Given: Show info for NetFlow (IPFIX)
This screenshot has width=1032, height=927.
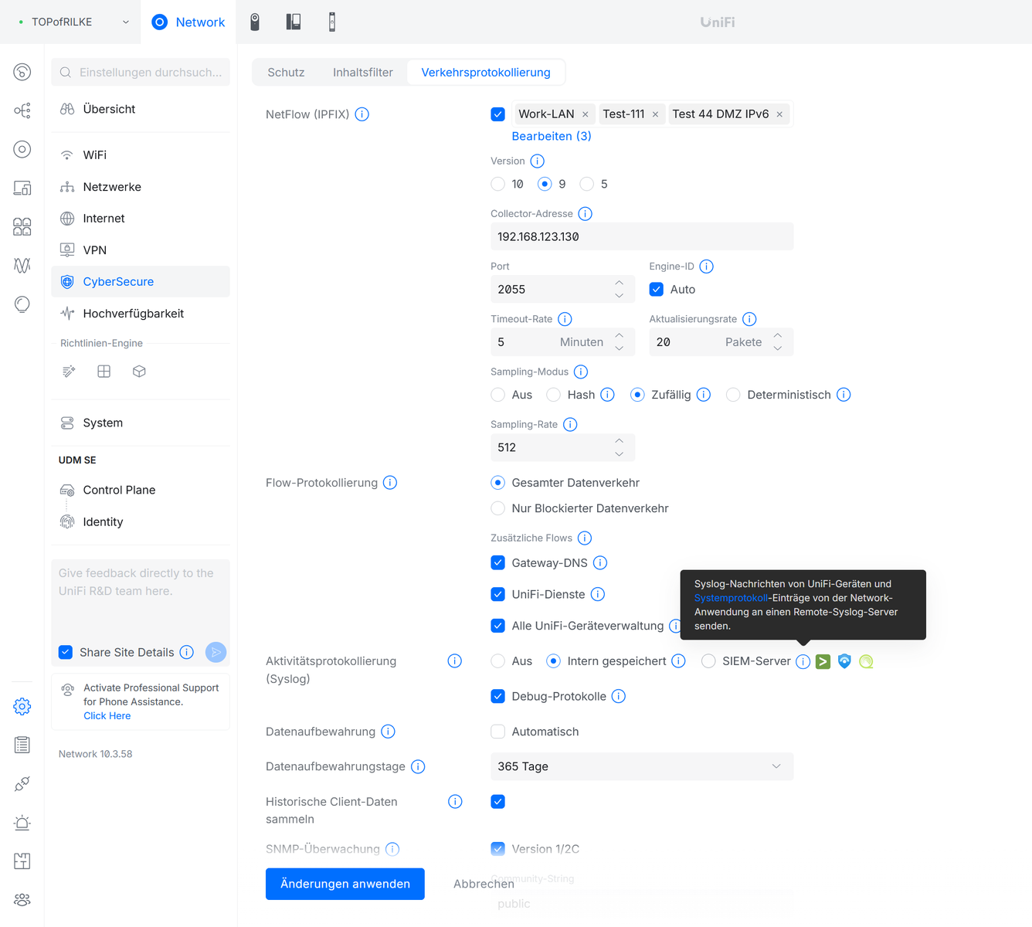Looking at the screenshot, I should [x=362, y=114].
